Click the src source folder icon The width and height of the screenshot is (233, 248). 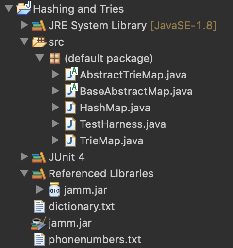[39, 42]
